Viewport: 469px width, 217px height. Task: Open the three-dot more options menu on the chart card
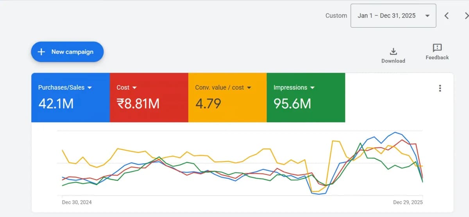click(x=440, y=88)
